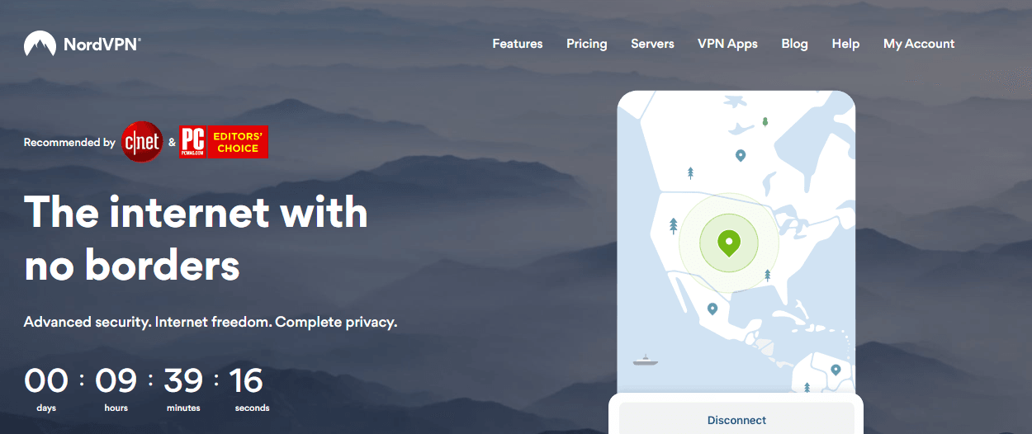The width and height of the screenshot is (1032, 434).
Task: Click the ship icon on the map
Action: tap(645, 361)
